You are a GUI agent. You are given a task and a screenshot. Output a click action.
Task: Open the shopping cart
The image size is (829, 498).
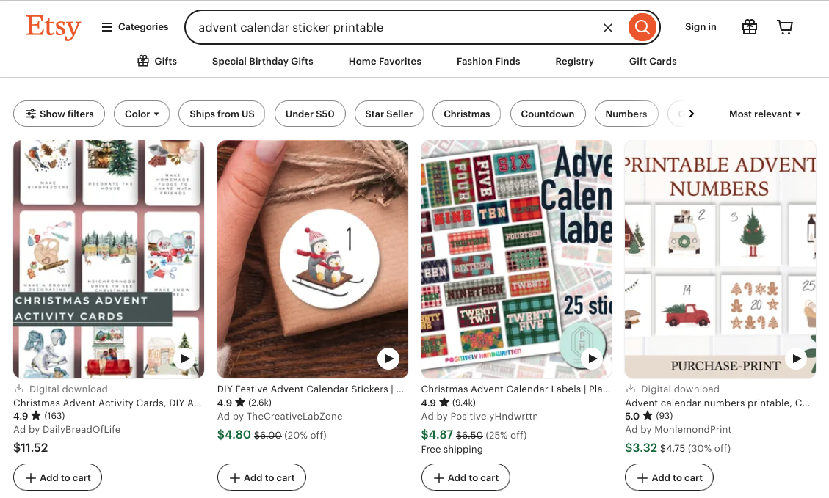point(785,26)
